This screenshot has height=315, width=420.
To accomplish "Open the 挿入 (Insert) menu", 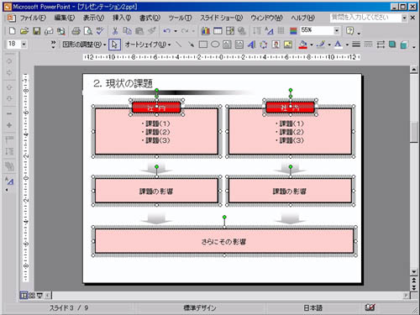I will 122,18.
